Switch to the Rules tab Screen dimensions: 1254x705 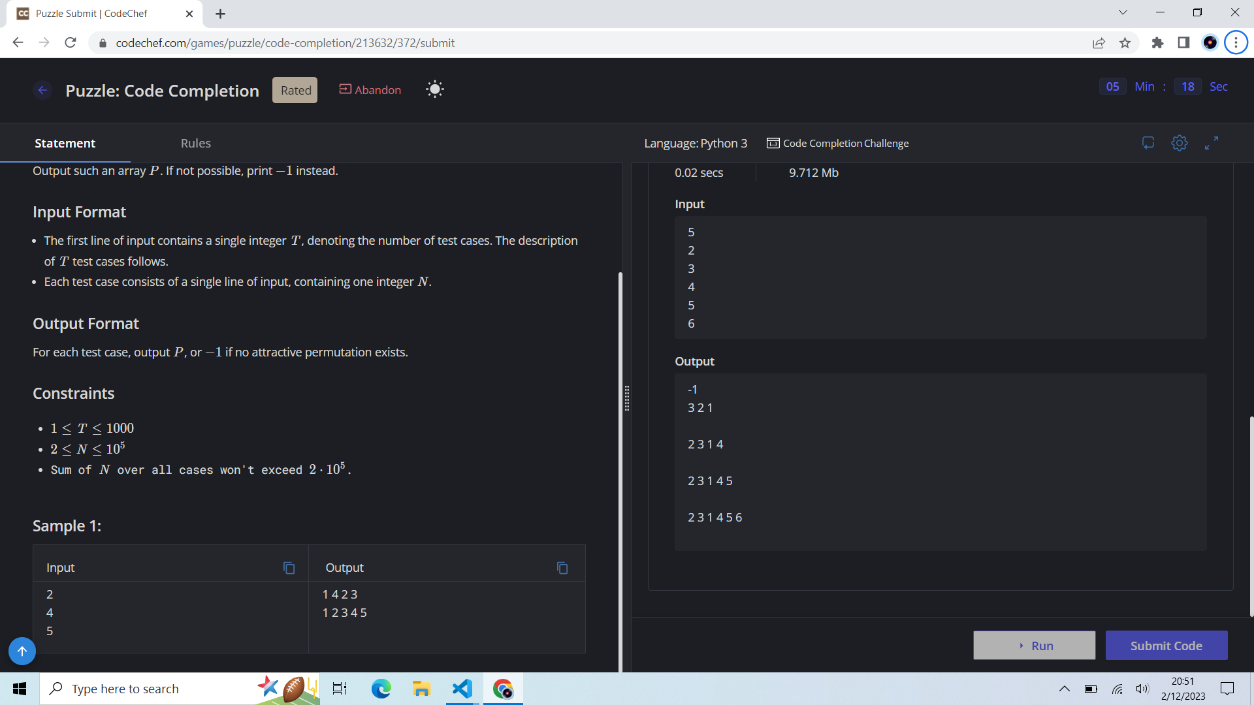point(195,143)
